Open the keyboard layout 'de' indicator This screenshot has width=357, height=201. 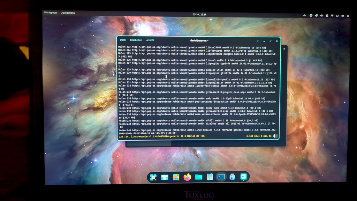[x=305, y=15]
